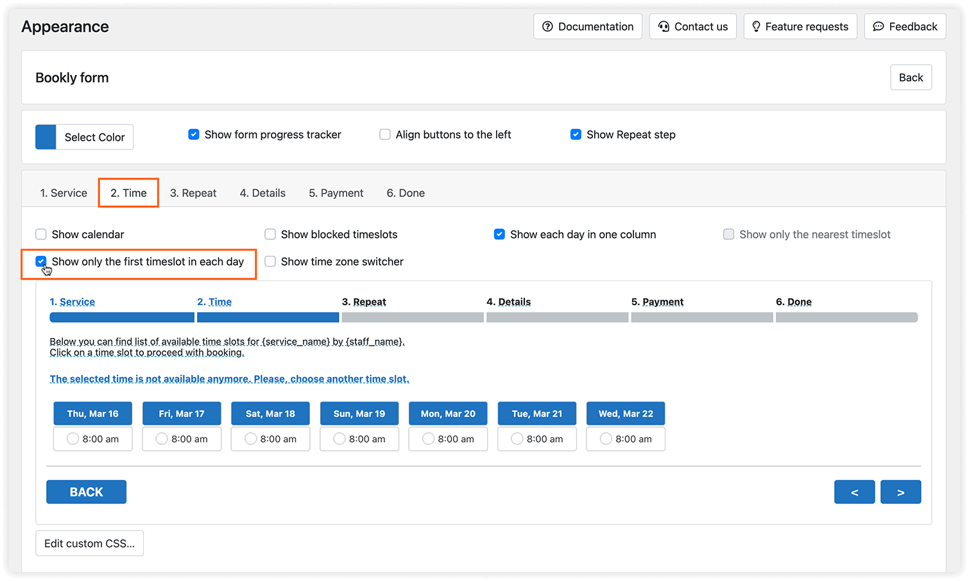Click the Tue, Mar 21 day header

(537, 414)
